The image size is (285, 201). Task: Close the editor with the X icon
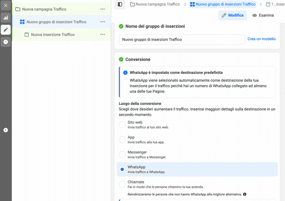coord(6,5)
